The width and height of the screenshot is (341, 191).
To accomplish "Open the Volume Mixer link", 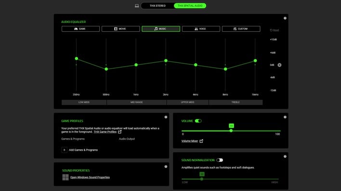I will click(190, 141).
